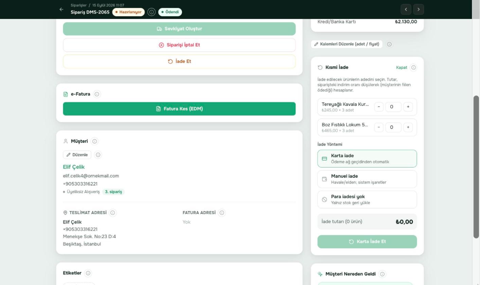
Task: Go to next order arrow
Action: [x=419, y=9]
